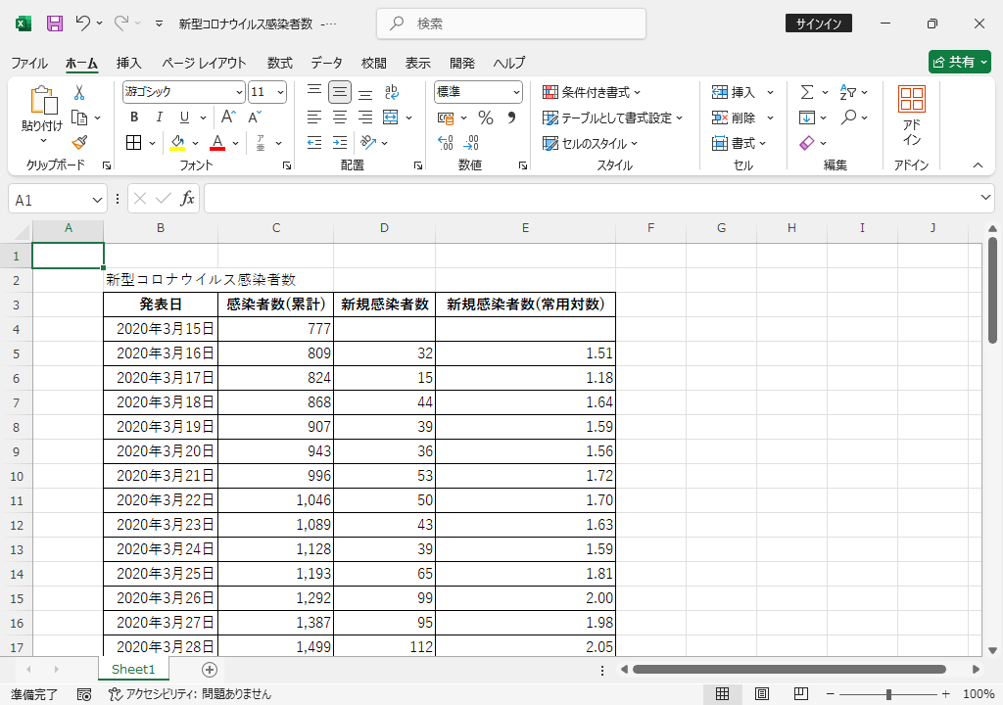
Task: Click the Copy icon
Action: (79, 117)
